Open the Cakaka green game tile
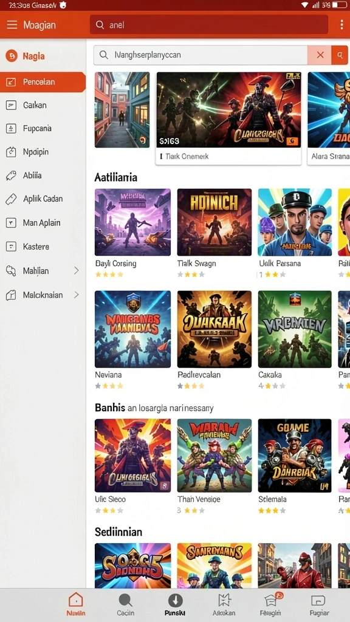Screen dimensions: 350x622 295,329
